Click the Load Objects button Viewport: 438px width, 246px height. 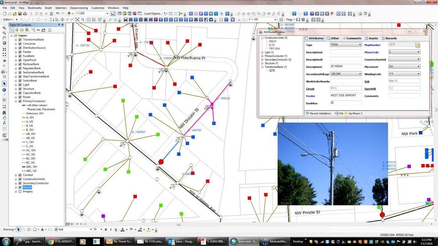(154, 14)
